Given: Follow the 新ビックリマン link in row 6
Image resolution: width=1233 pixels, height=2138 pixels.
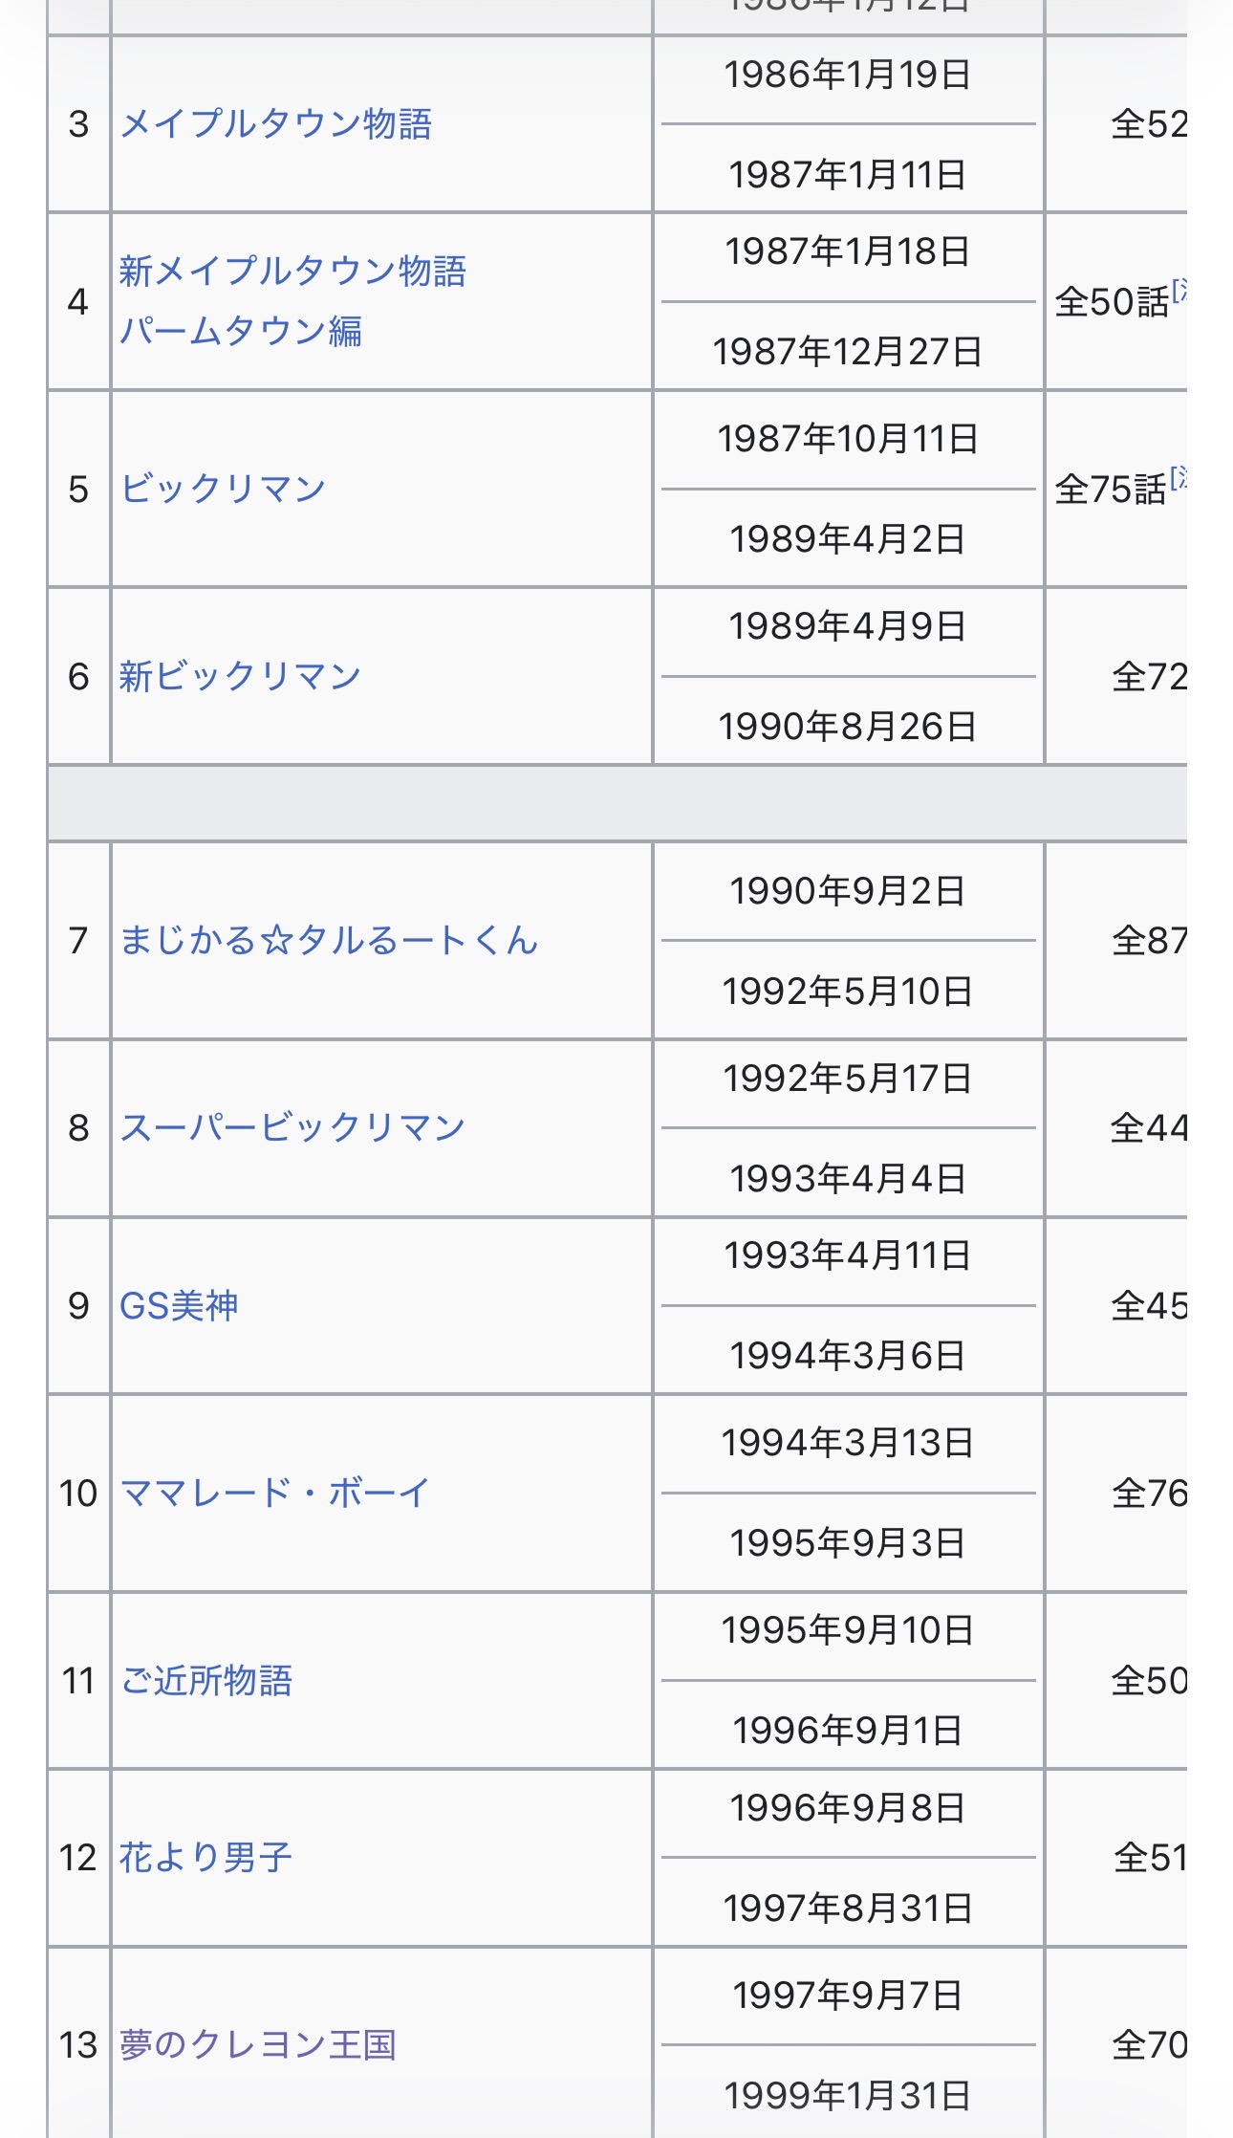Looking at the screenshot, I should (240, 677).
